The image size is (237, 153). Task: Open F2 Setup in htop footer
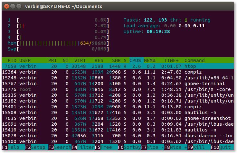click(37, 147)
